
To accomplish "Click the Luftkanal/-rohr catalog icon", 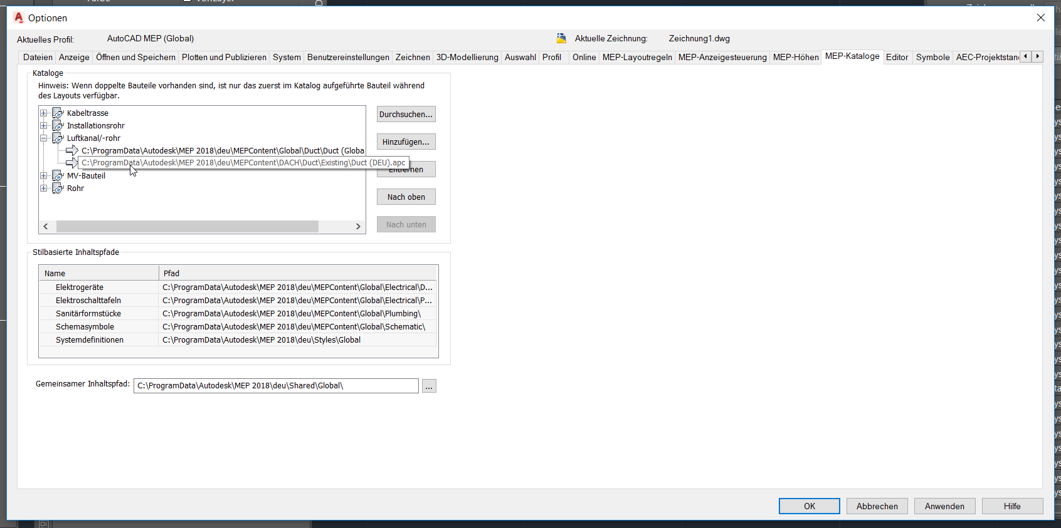I will pyautogui.click(x=58, y=138).
